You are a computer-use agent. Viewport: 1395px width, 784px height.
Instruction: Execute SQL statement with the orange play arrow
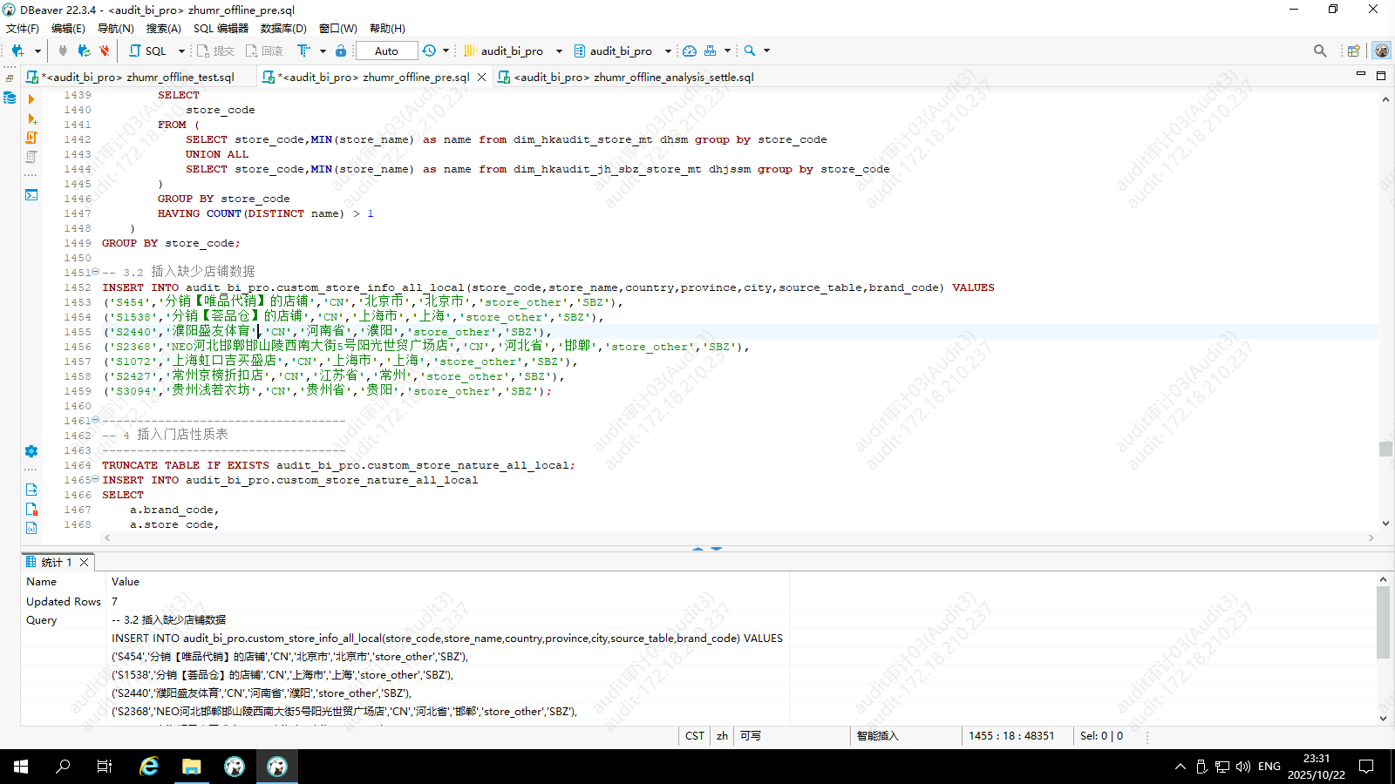[x=31, y=99]
